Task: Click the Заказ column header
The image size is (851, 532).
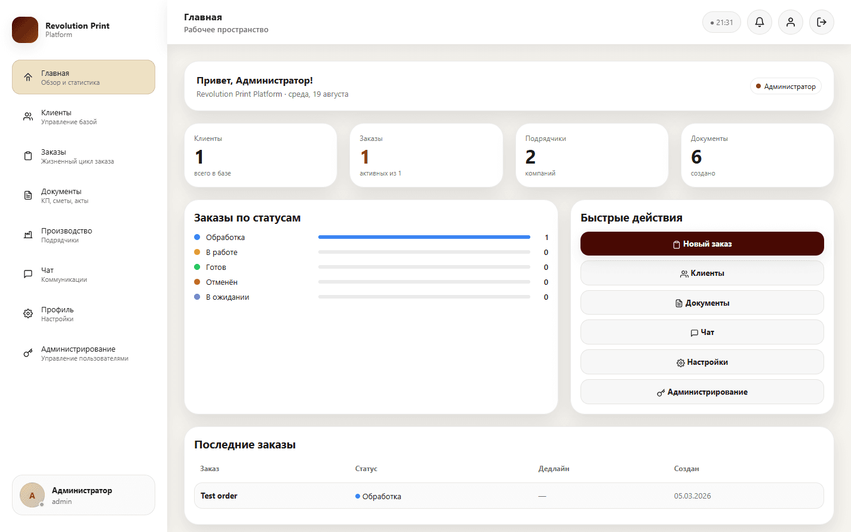Action: point(210,469)
